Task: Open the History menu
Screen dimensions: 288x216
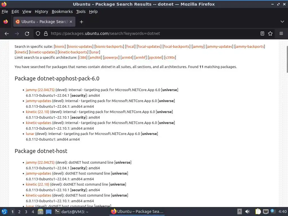Action: [x=41, y=12]
